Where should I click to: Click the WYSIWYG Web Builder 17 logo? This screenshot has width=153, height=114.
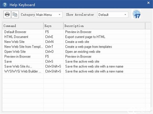pyautogui.click(x=136, y=14)
